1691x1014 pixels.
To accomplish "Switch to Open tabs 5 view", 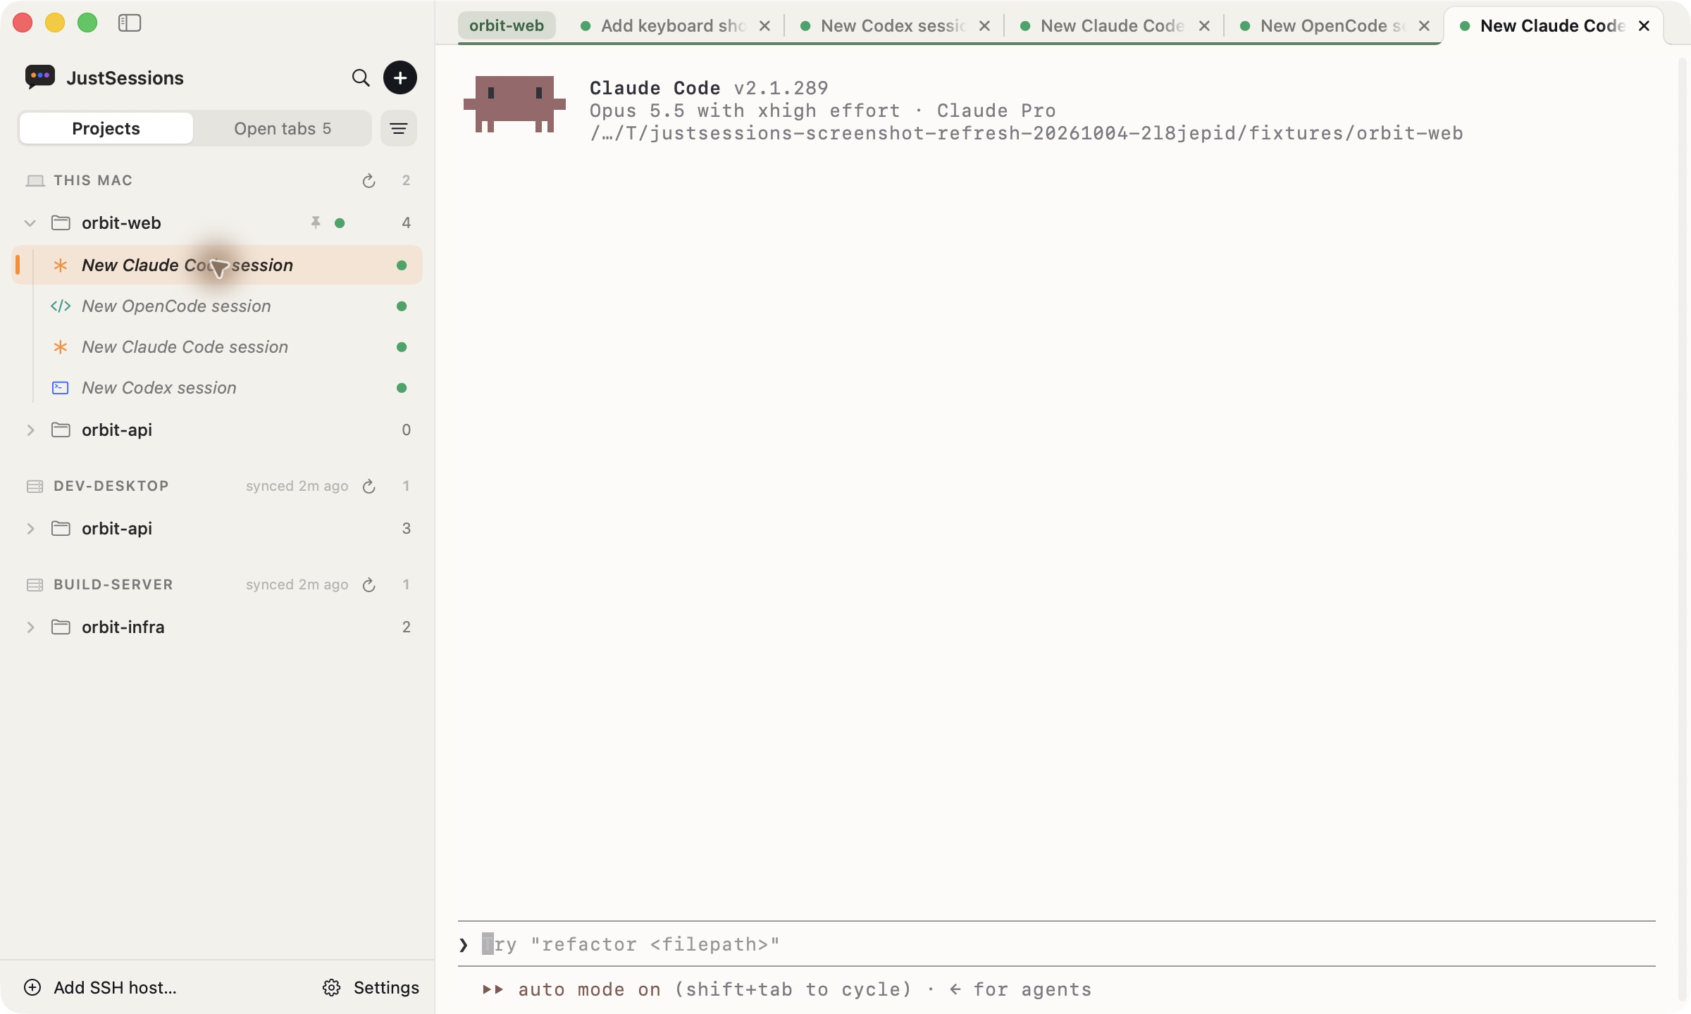I will (x=283, y=128).
